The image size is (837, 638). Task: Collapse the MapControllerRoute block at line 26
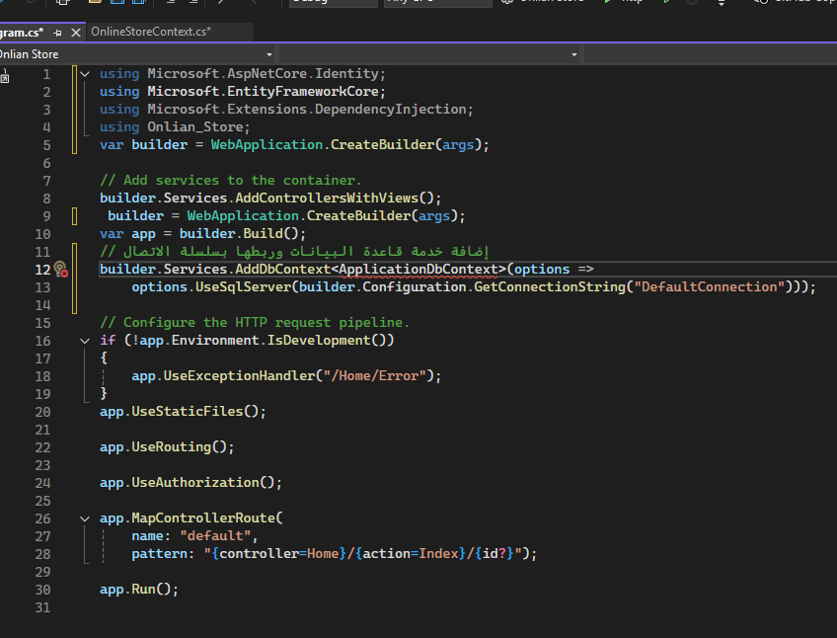click(85, 518)
